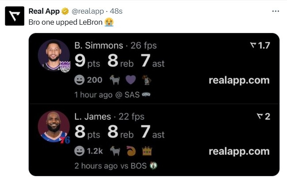
Task: Click the @realapp handle
Action: [x=88, y=11]
